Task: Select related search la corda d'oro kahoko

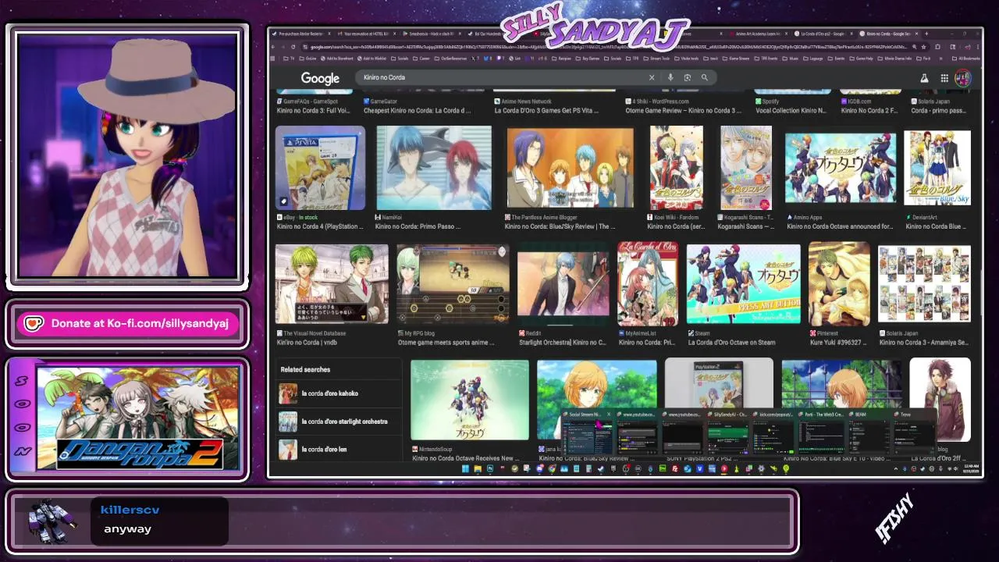Action: 339,393
